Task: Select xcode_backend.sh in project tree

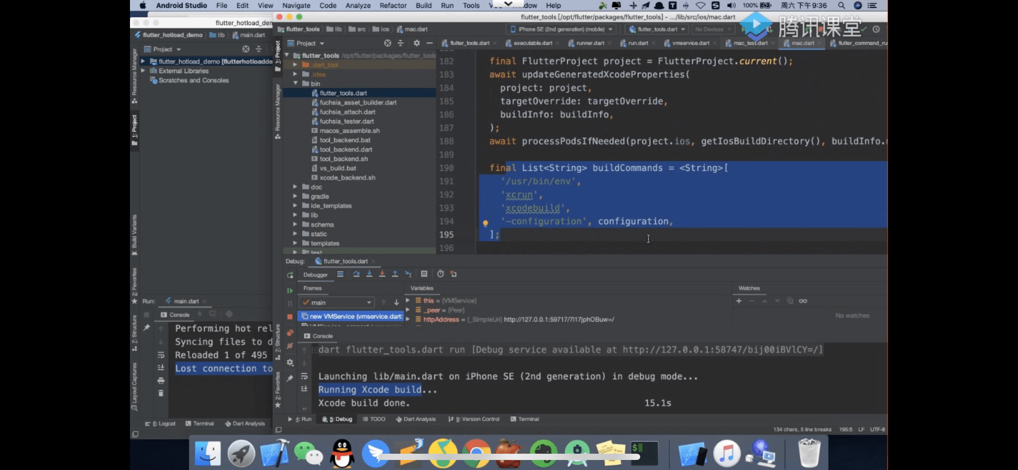Action: 347,178
